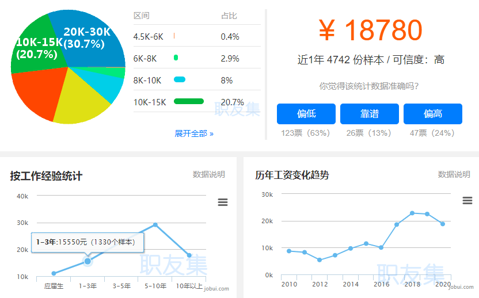Click the 5-10年 peak data point
The width and height of the screenshot is (479, 298).
(x=155, y=225)
